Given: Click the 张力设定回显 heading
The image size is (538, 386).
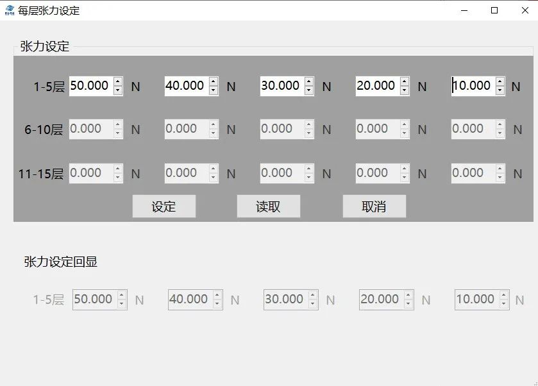Looking at the screenshot, I should 61,262.
